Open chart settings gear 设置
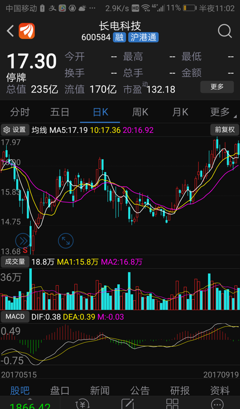The width and height of the screenshot is (240, 409). tap(15, 129)
